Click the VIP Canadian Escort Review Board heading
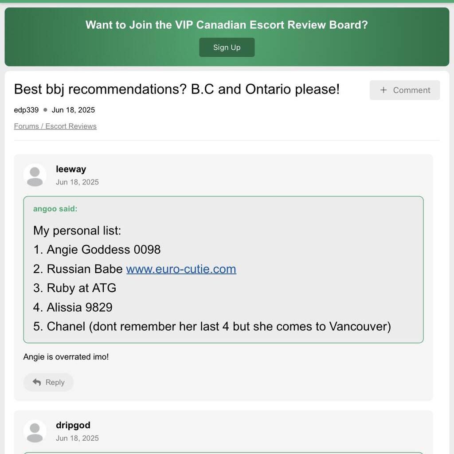The width and height of the screenshot is (454, 454). 227,25
